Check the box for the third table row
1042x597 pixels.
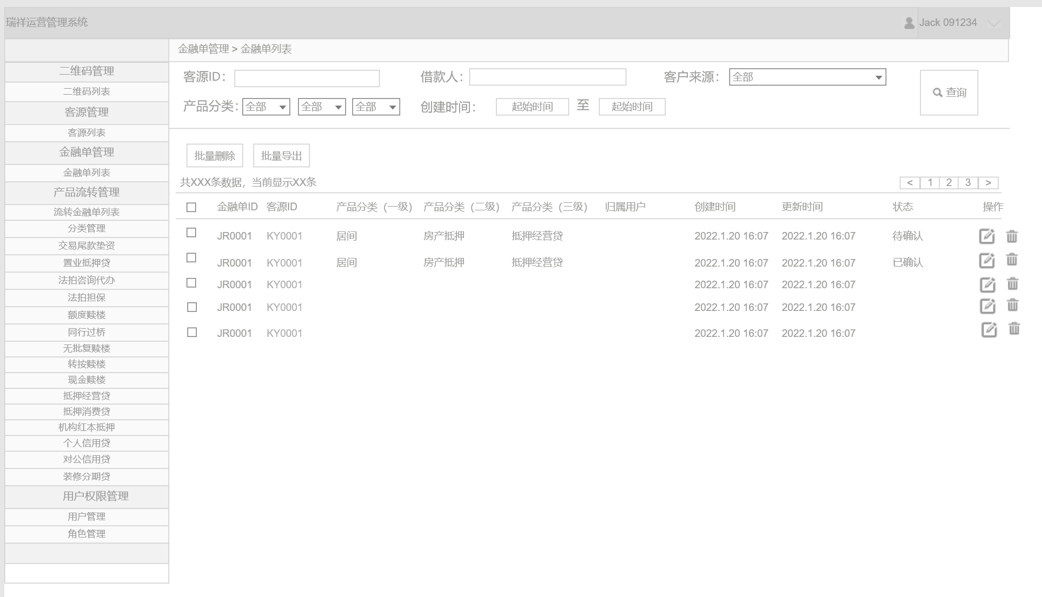(191, 283)
